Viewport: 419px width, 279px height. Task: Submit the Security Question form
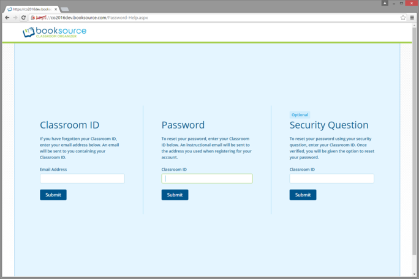pyautogui.click(x=303, y=195)
